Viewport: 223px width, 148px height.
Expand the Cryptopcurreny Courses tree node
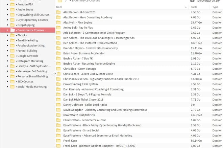point(7,20)
